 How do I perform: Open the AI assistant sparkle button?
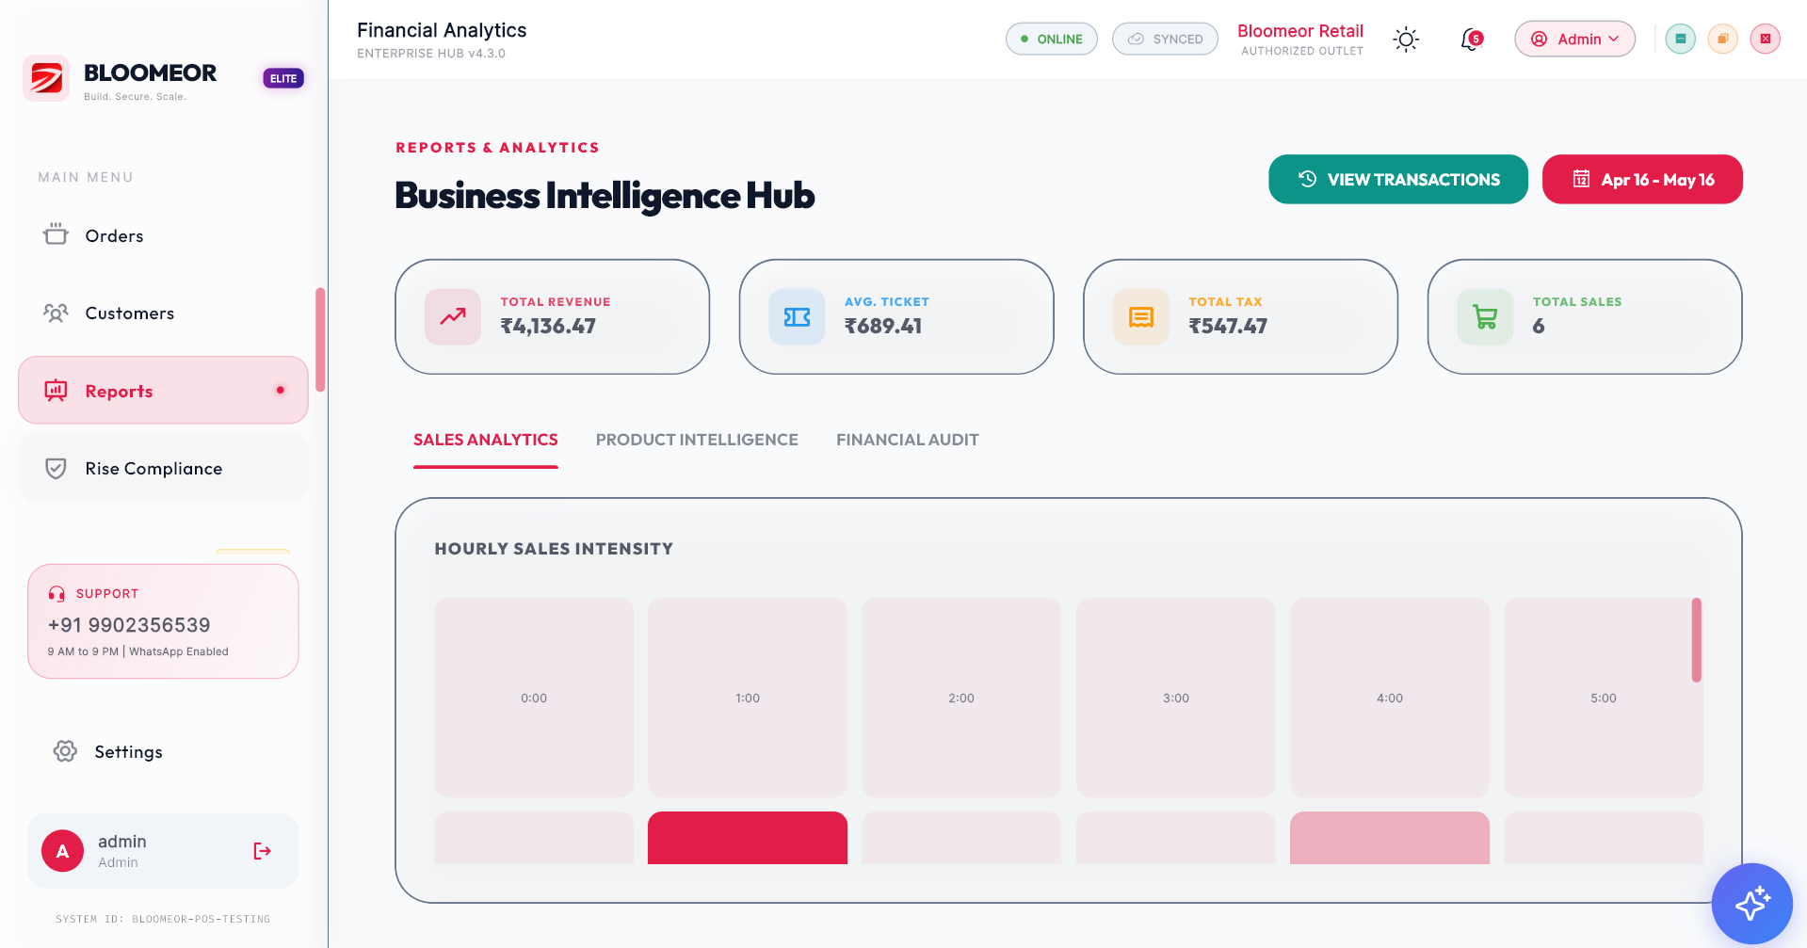pyautogui.click(x=1752, y=904)
